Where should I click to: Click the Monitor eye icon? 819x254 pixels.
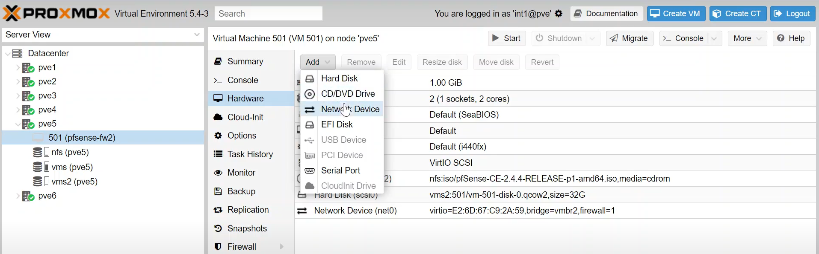pyautogui.click(x=218, y=173)
